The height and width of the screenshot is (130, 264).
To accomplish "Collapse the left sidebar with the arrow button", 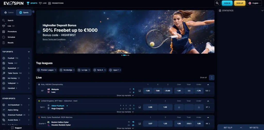I will (33, 11).
